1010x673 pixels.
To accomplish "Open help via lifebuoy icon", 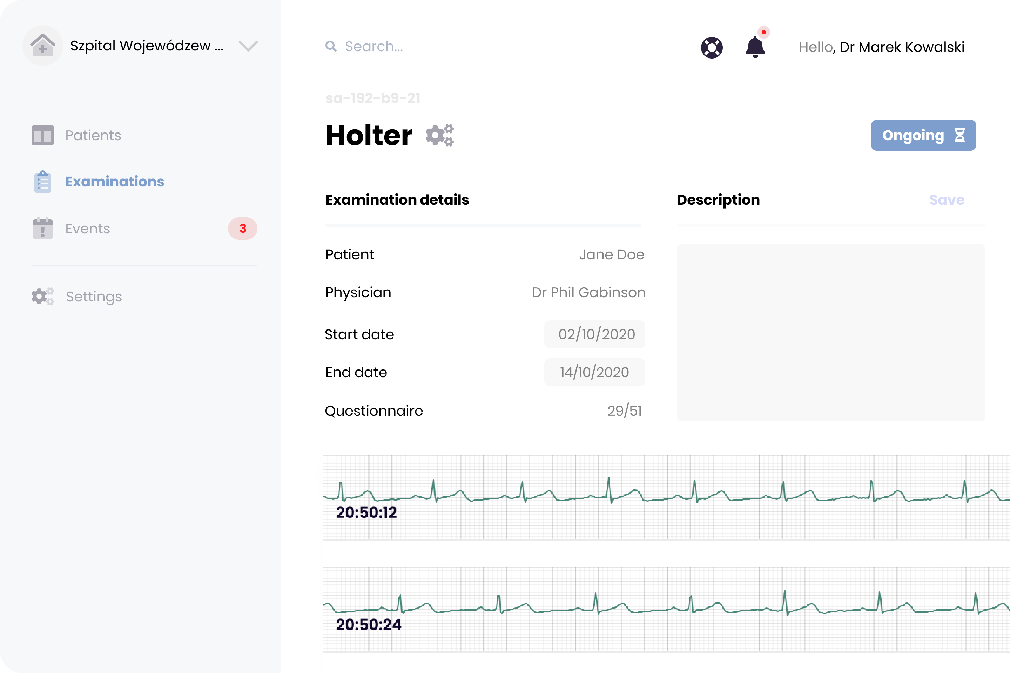I will 712,47.
